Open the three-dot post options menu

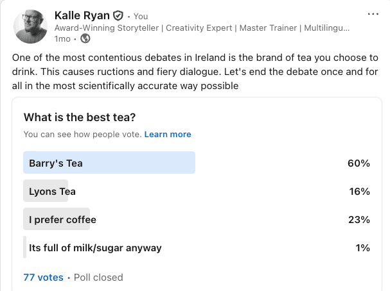pyautogui.click(x=373, y=13)
